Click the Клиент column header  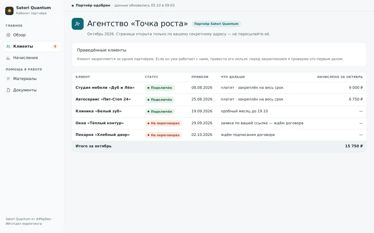tap(83, 77)
